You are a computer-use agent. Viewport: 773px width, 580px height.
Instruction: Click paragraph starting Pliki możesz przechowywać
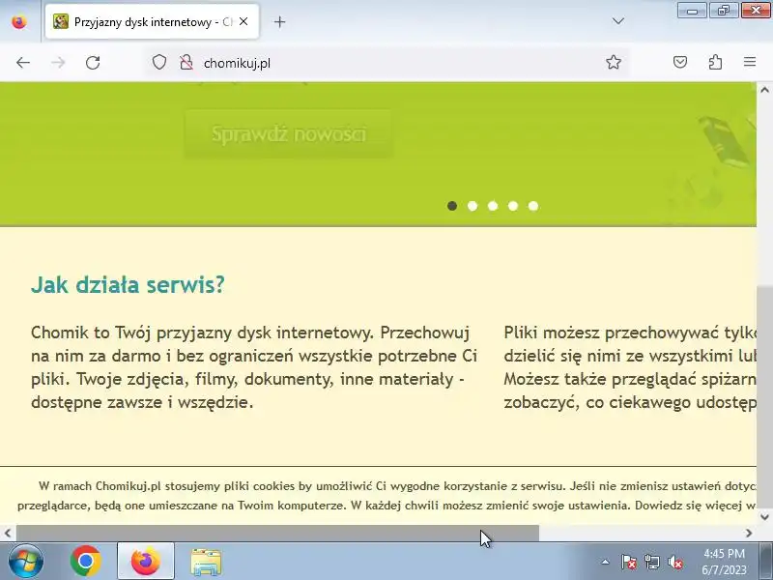[x=630, y=367]
